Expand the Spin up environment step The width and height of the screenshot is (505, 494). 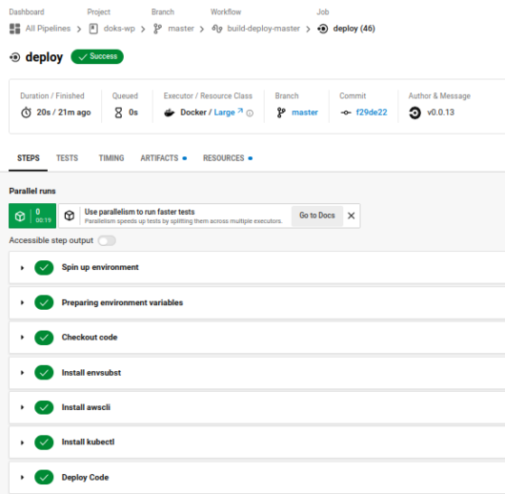(22, 268)
